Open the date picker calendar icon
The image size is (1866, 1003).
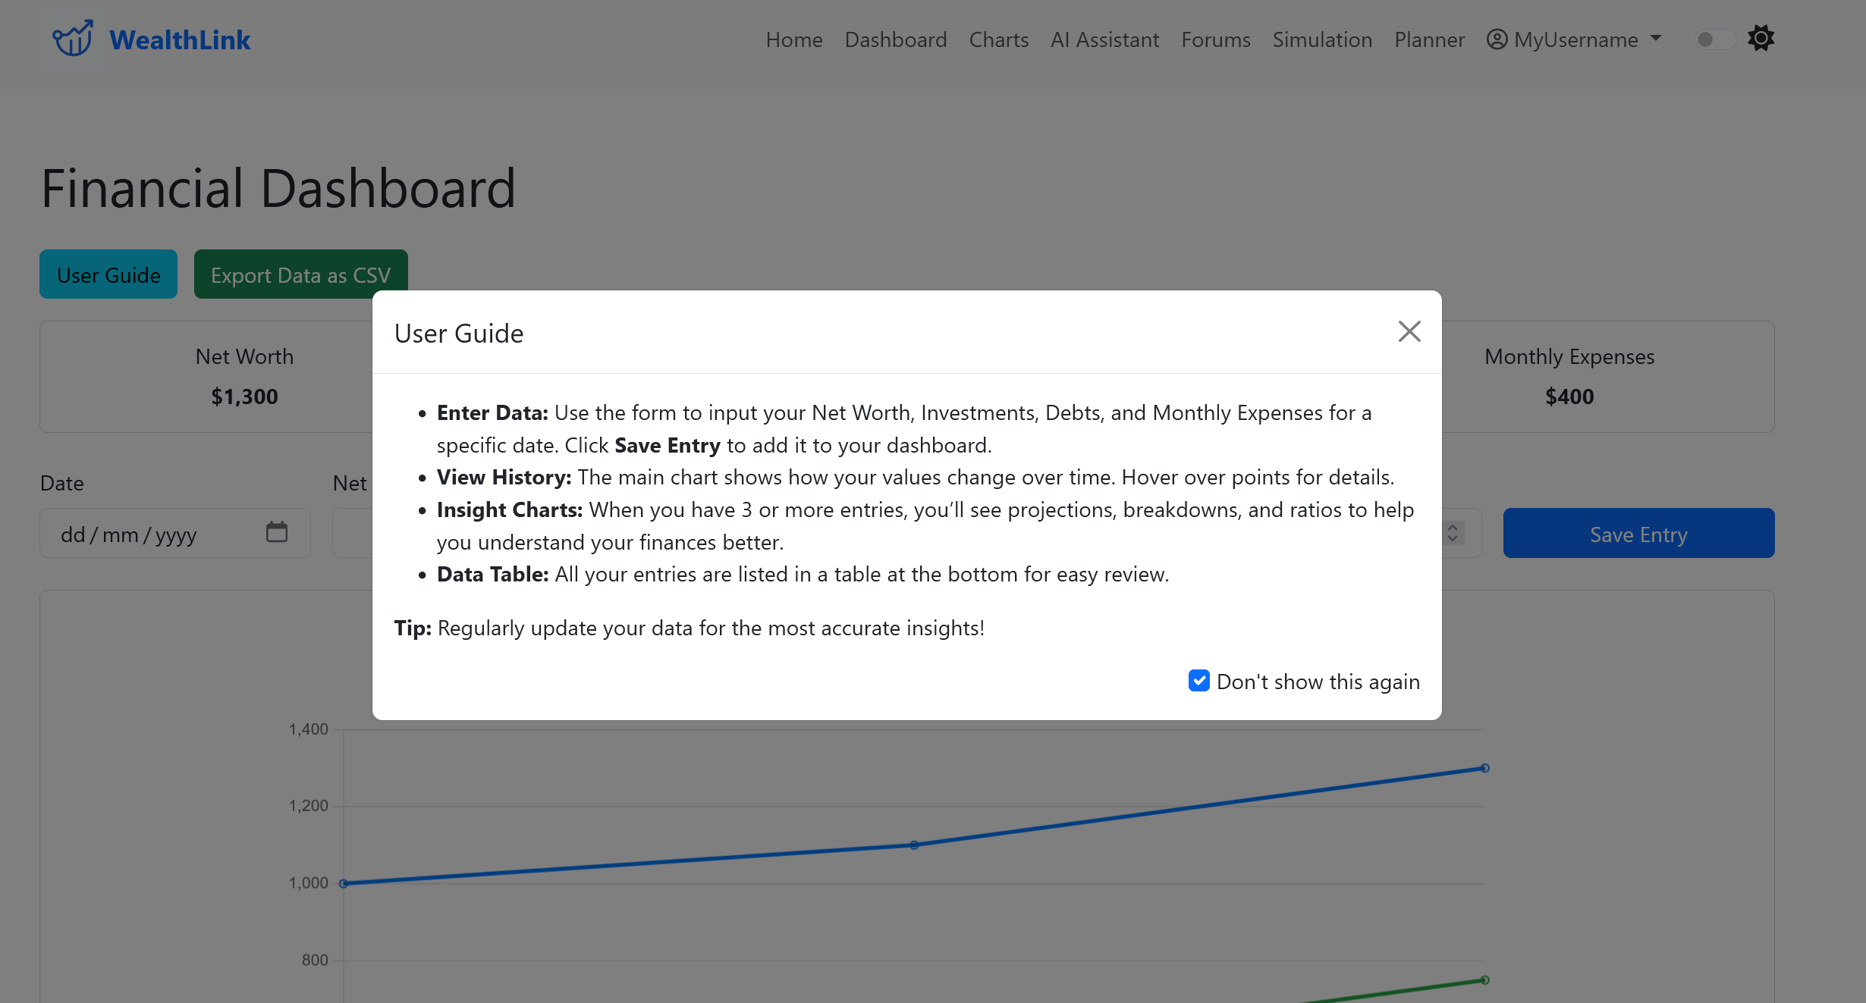[x=277, y=532]
